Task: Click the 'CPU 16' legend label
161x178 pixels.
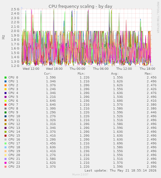Action: click(14, 140)
